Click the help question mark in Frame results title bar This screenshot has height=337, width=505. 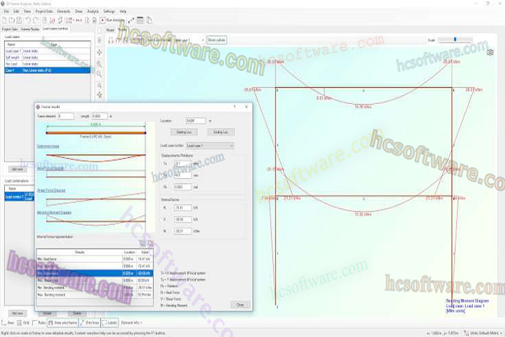click(x=234, y=107)
